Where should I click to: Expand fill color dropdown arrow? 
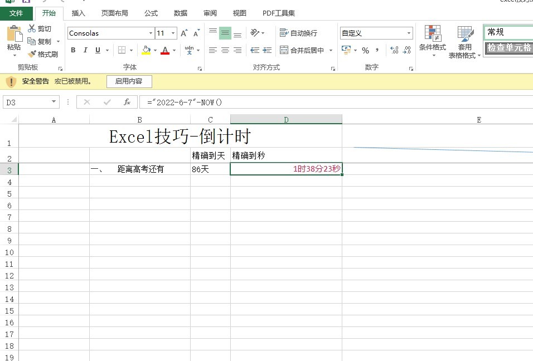click(x=156, y=50)
